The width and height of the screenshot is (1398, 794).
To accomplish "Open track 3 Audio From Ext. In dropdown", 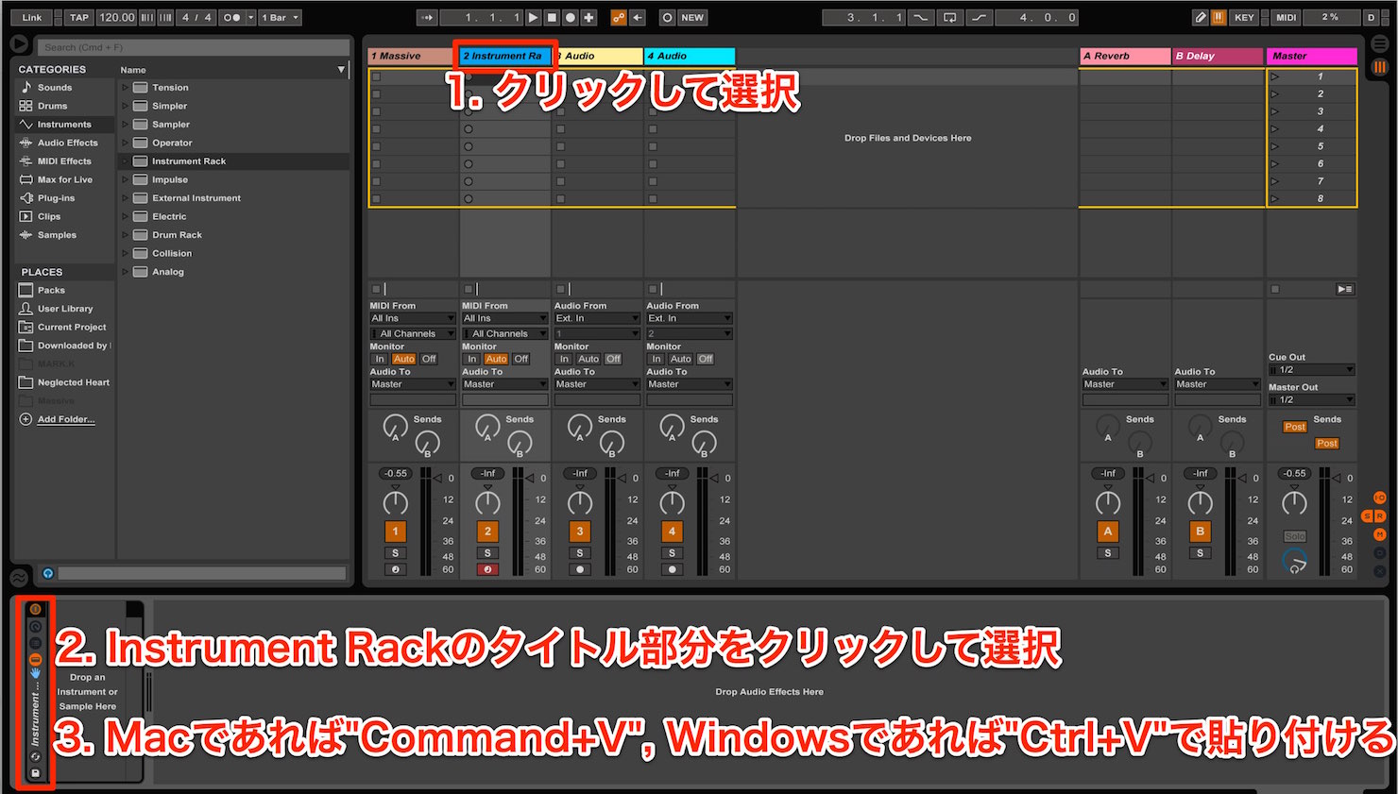I will 597,319.
